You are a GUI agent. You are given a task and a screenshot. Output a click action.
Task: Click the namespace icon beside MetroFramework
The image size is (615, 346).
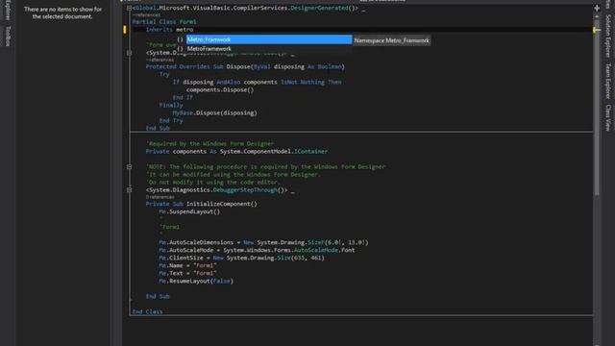pyautogui.click(x=180, y=49)
